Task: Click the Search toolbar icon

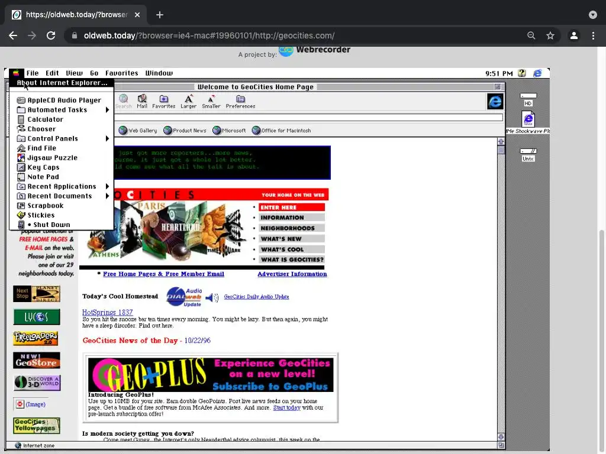Action: (123, 101)
